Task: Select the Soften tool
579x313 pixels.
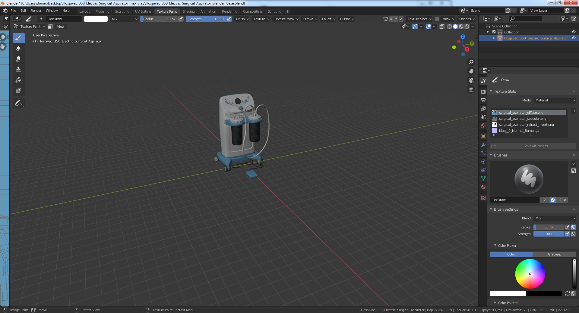Action: click(x=18, y=48)
